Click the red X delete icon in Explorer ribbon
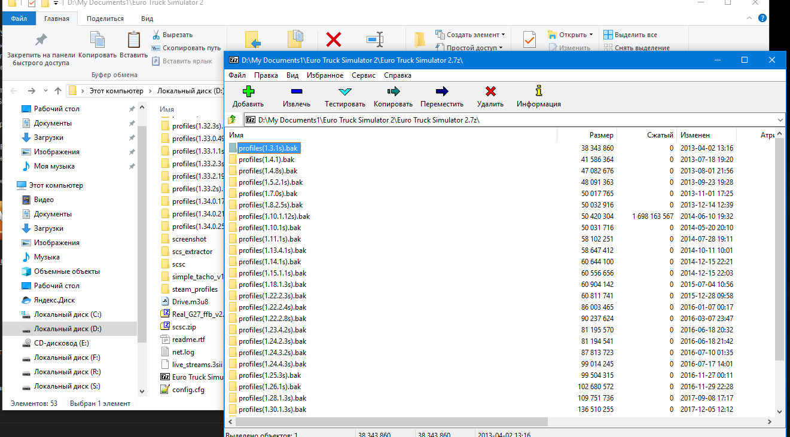This screenshot has width=790, height=437. [x=334, y=39]
